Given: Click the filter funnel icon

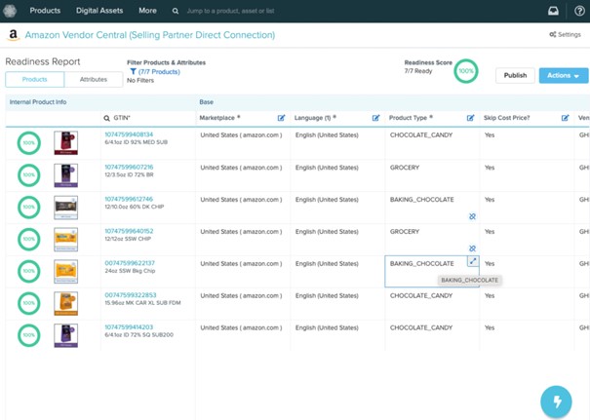Looking at the screenshot, I should (x=133, y=71).
